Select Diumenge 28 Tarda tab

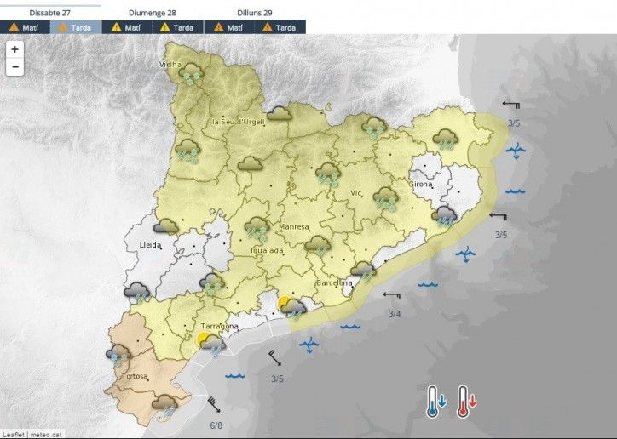[x=177, y=27]
